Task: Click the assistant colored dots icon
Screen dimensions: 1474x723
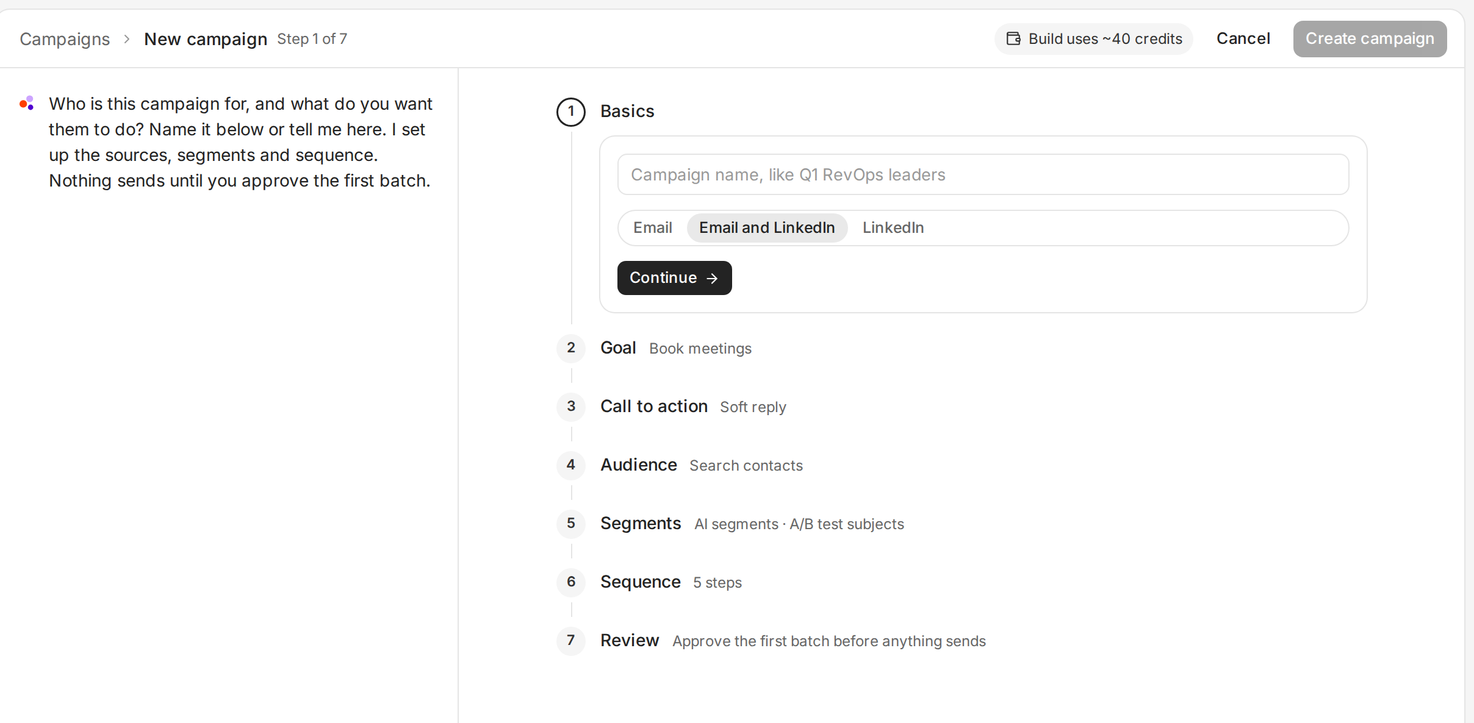Action: pyautogui.click(x=27, y=103)
